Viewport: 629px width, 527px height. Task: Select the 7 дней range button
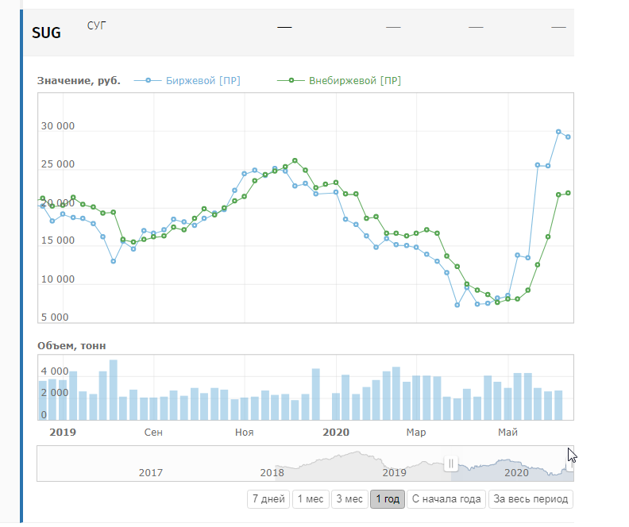point(268,499)
